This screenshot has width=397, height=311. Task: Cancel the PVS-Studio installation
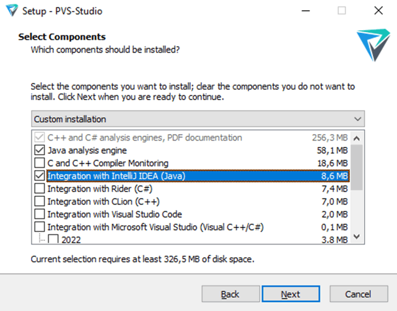pyautogui.click(x=358, y=294)
